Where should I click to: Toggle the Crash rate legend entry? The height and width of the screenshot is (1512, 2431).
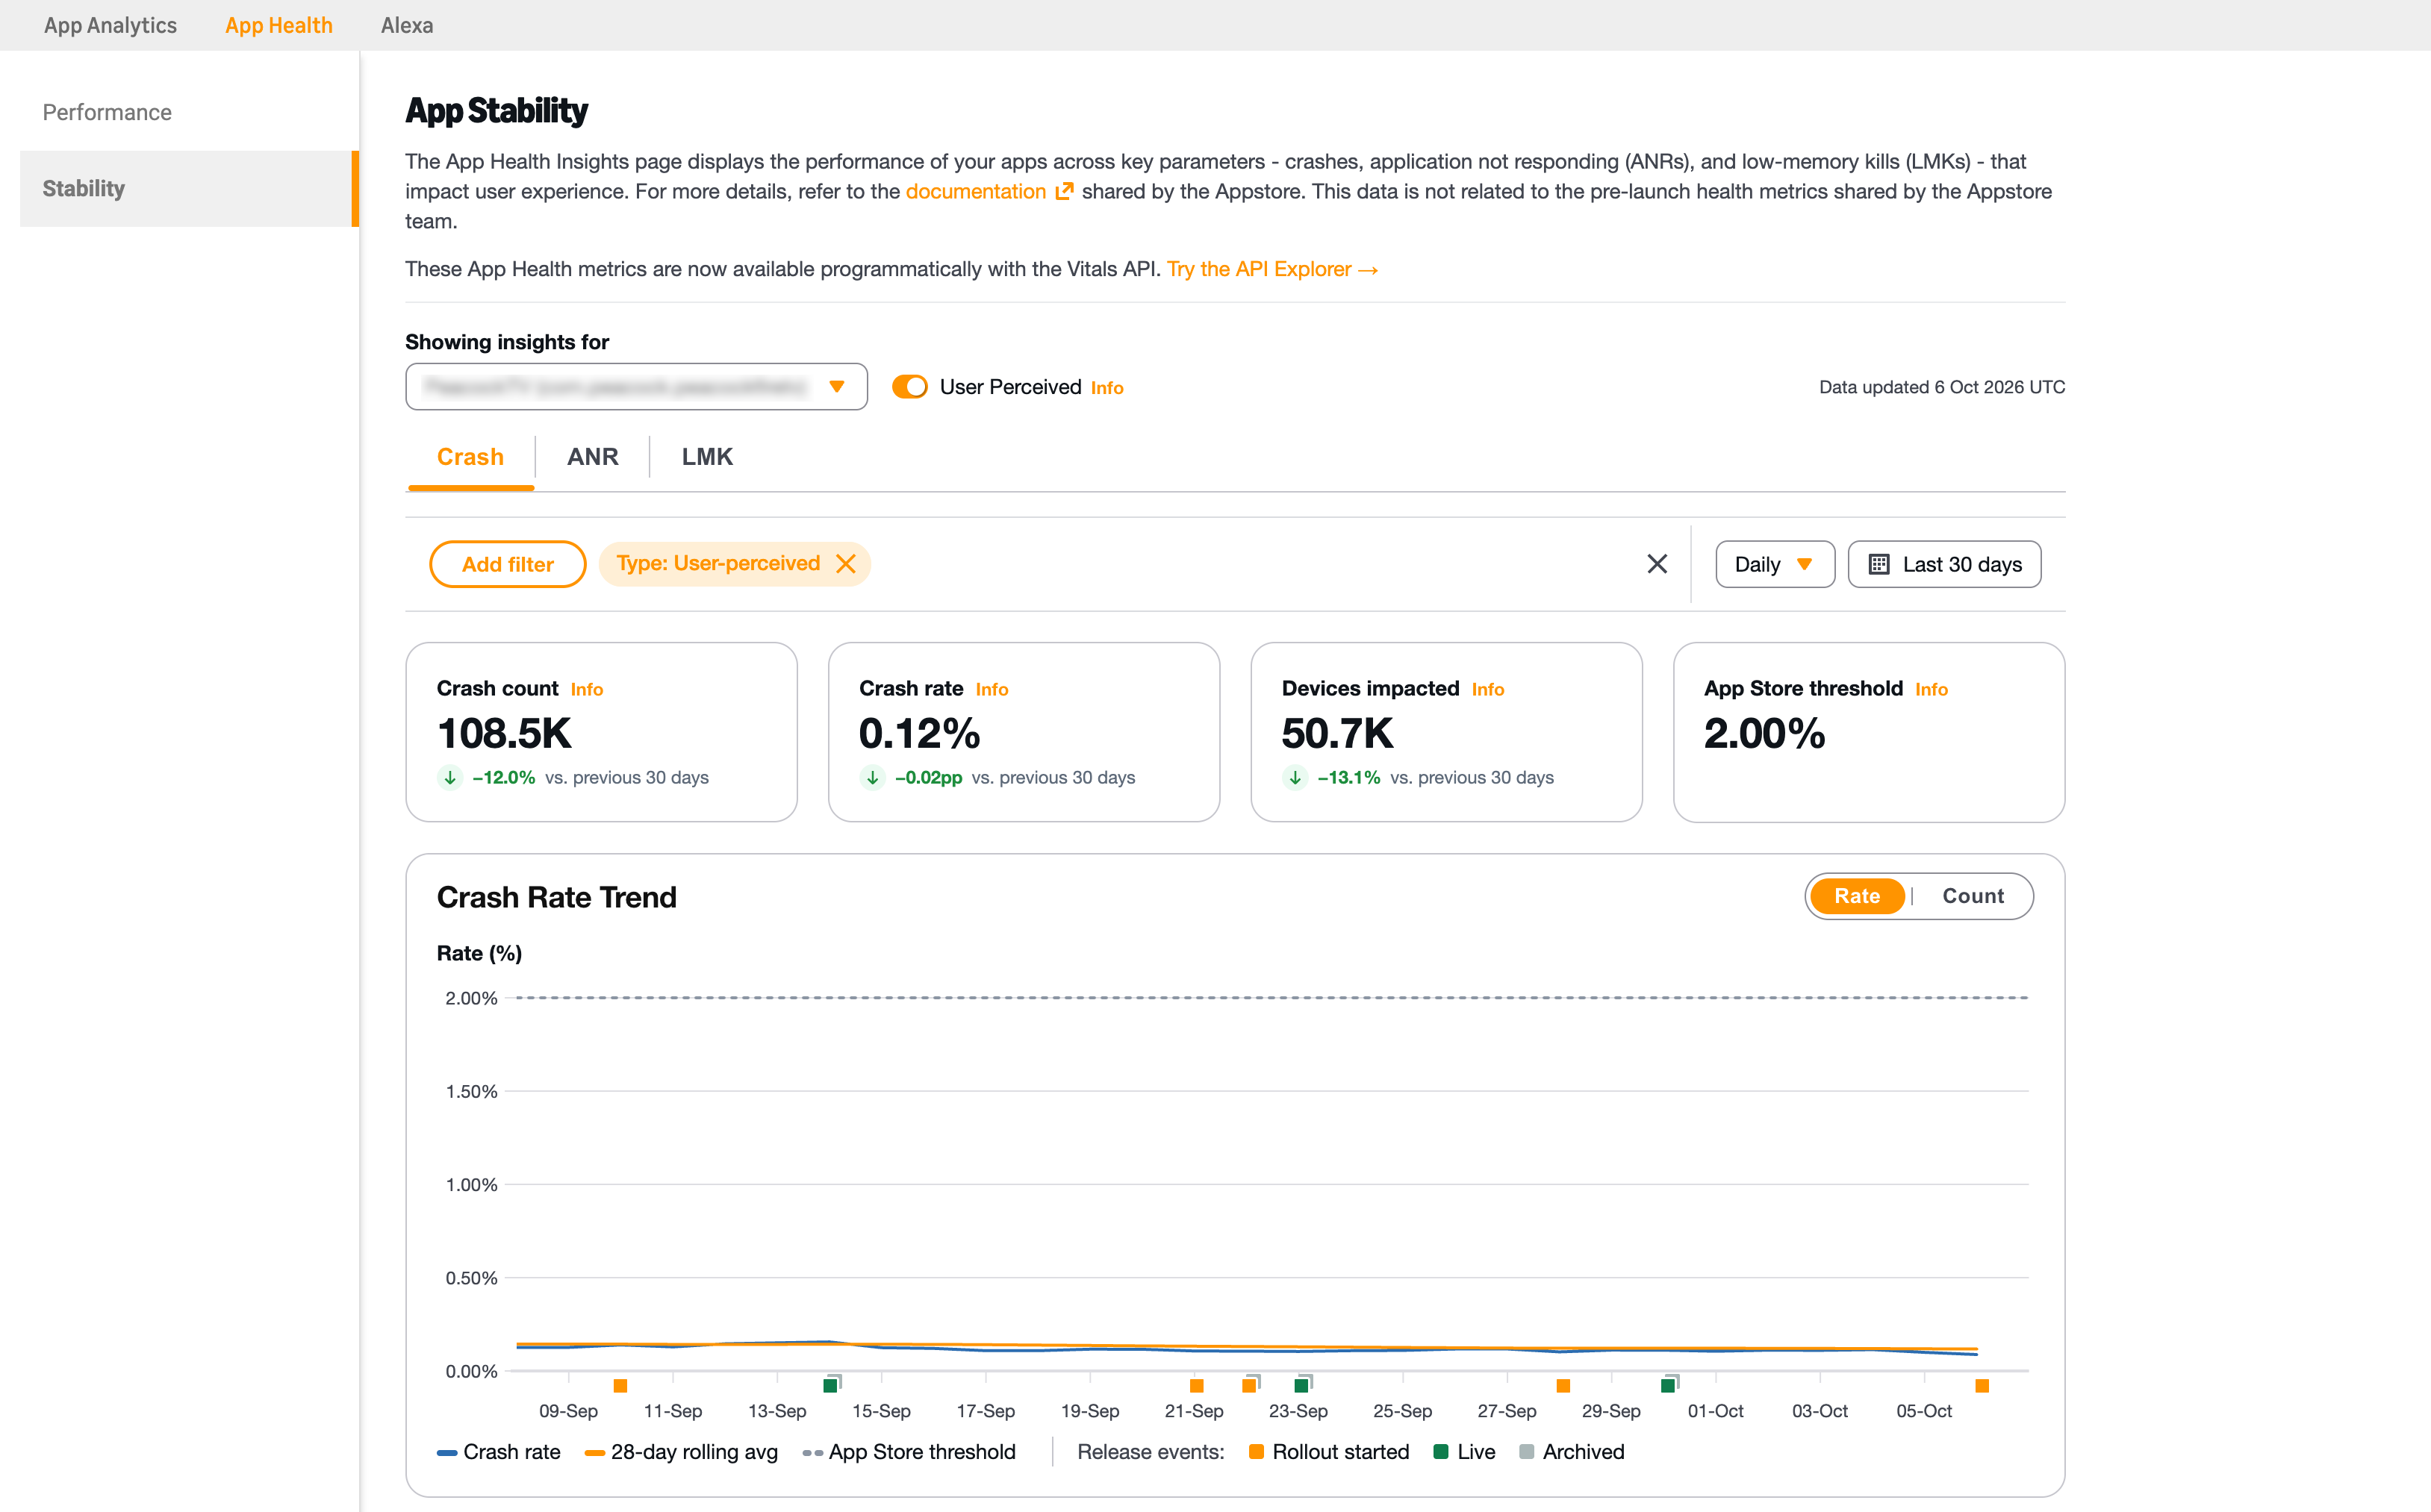[x=499, y=1452]
